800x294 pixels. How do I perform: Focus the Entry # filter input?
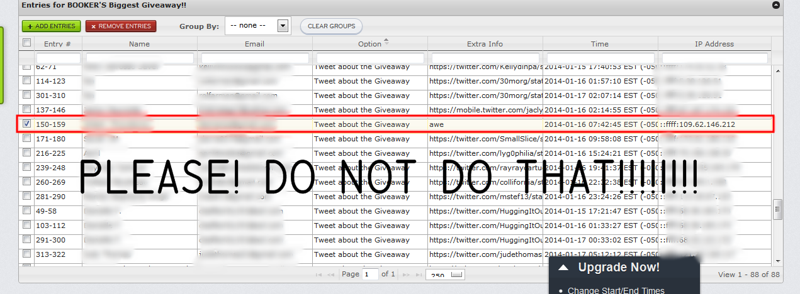click(x=58, y=58)
